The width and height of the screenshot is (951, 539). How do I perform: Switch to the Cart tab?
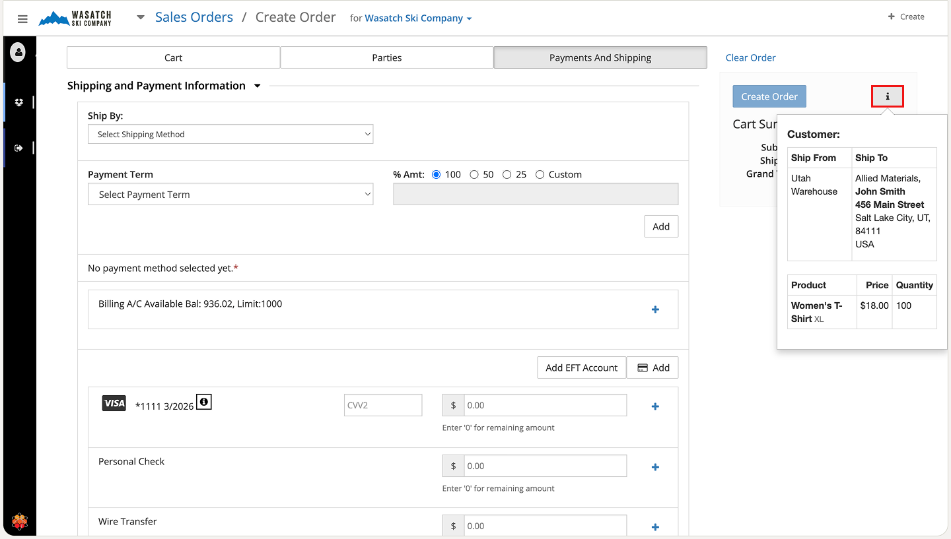click(174, 58)
